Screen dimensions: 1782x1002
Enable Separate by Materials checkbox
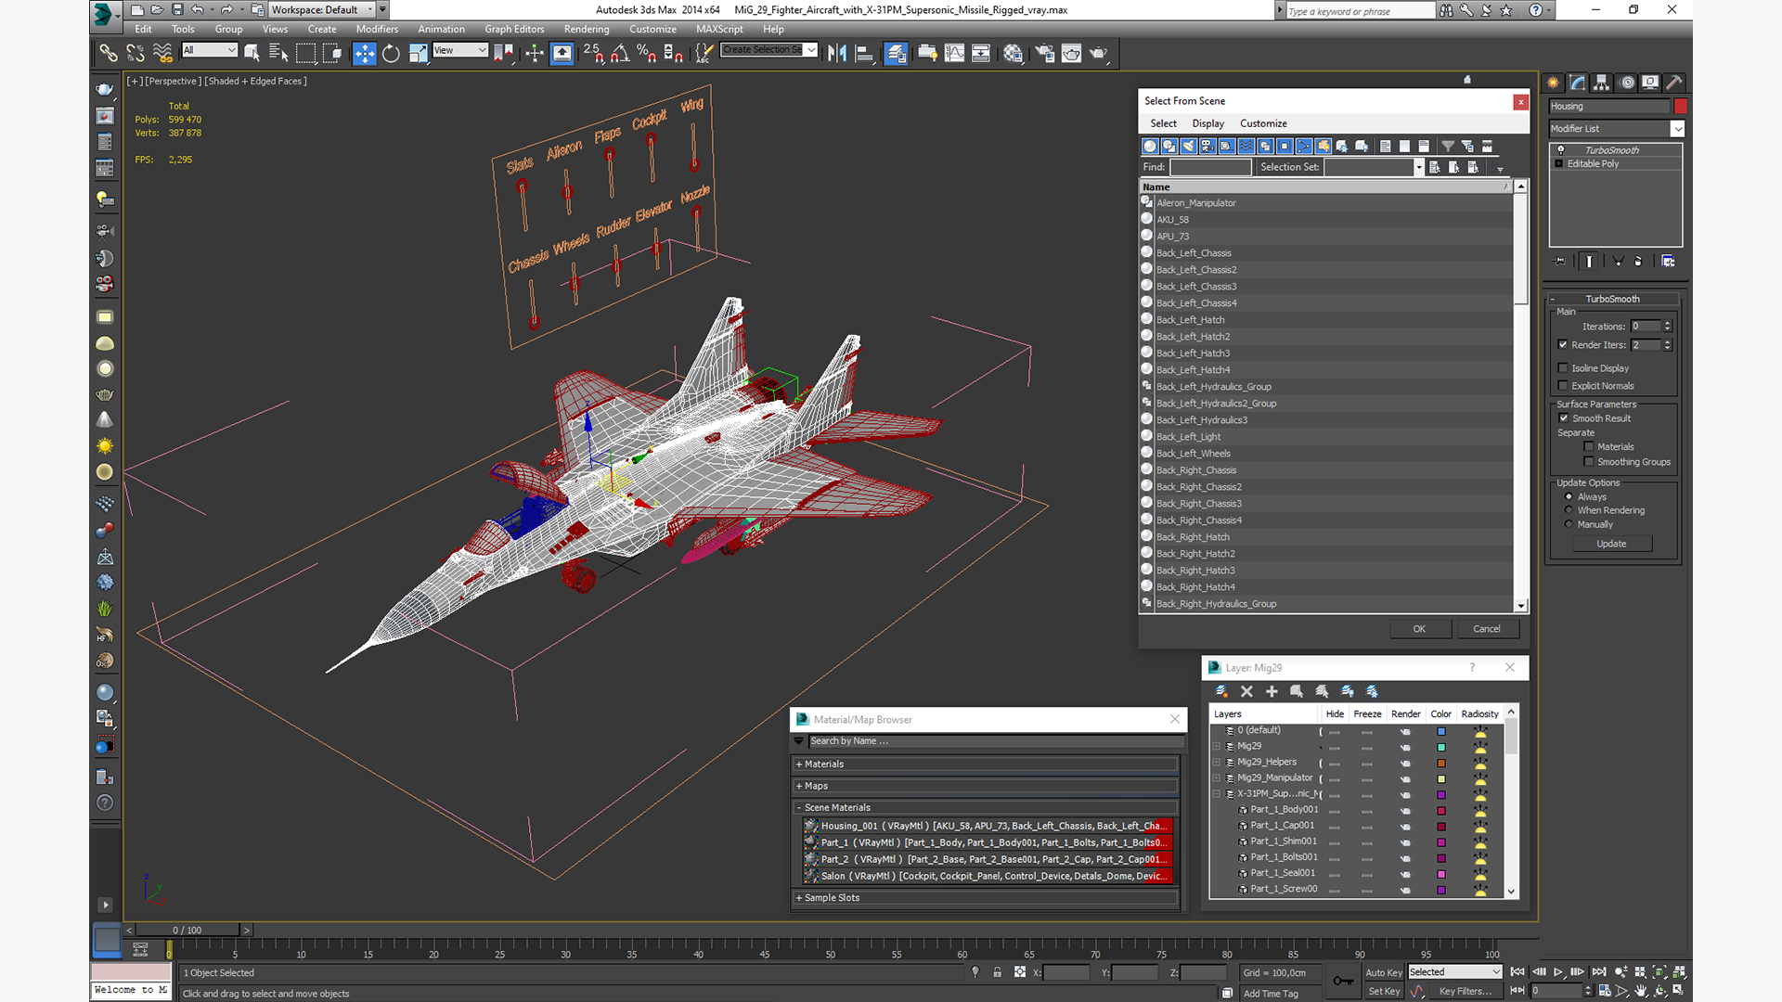pos(1589,447)
